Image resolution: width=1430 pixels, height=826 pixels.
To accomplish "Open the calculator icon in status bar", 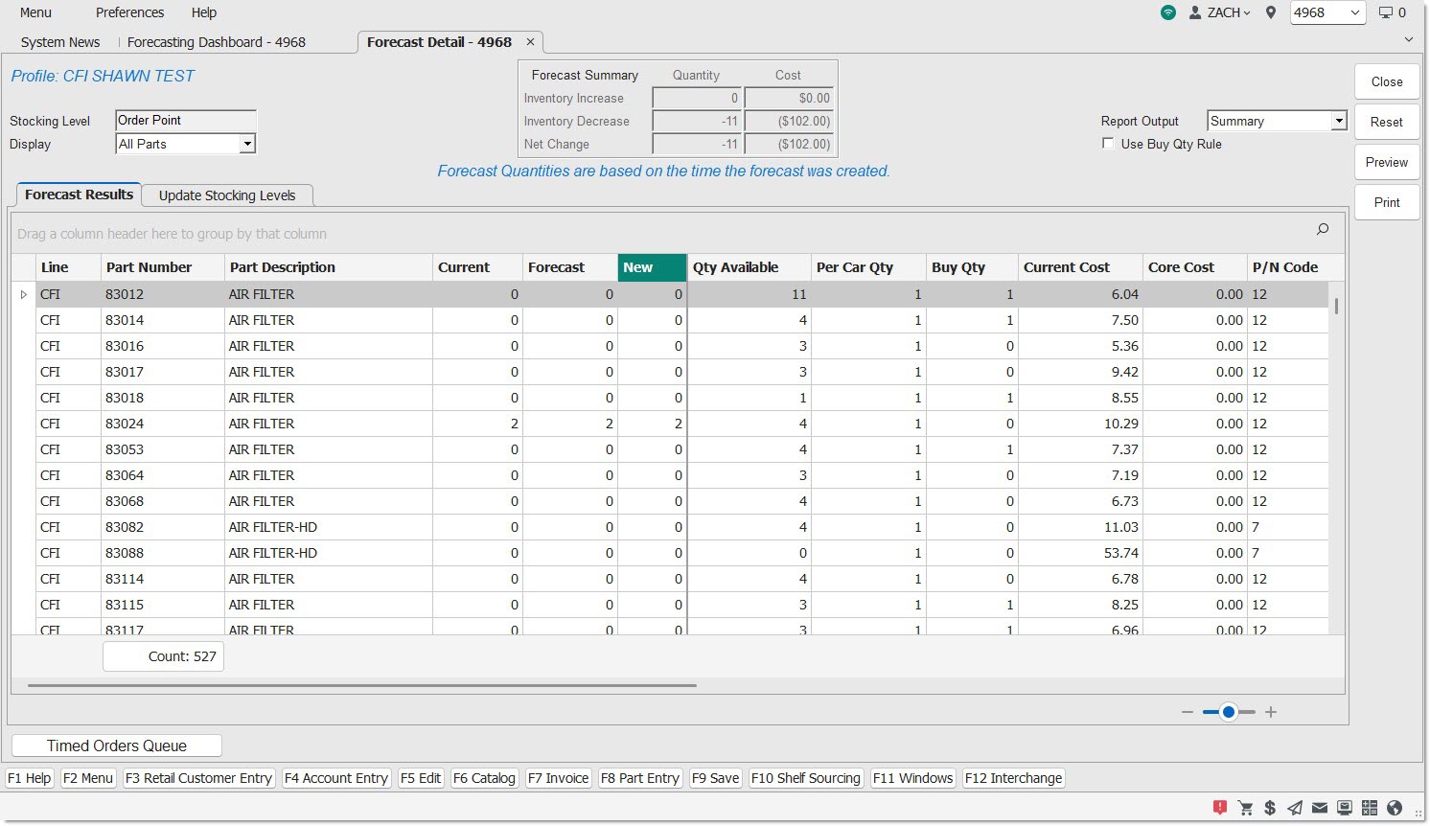I will pos(1369,808).
